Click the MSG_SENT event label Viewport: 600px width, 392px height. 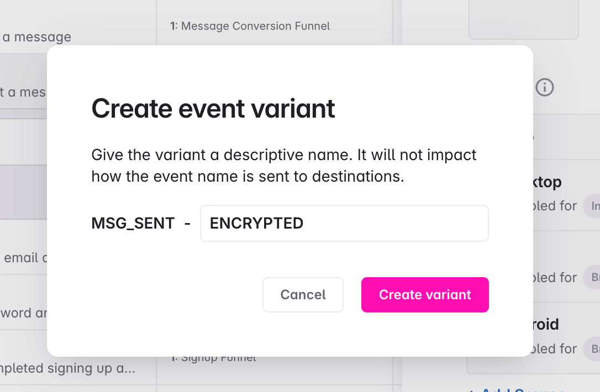[x=133, y=223]
